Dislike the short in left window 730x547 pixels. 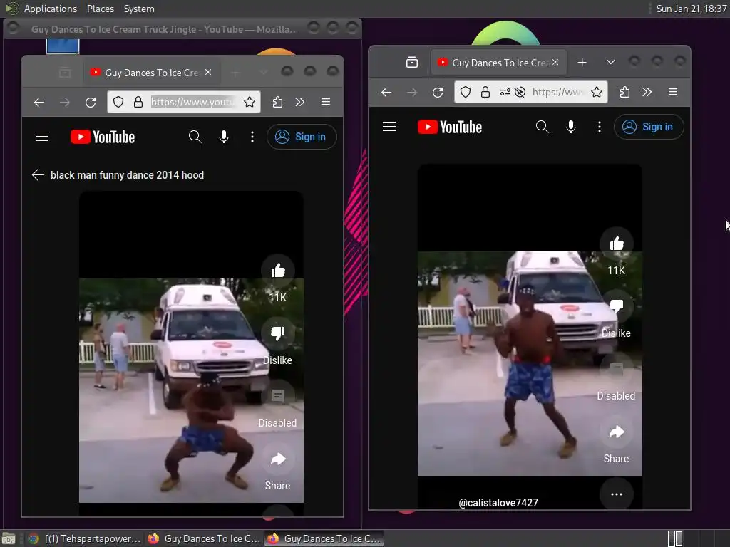coord(278,333)
